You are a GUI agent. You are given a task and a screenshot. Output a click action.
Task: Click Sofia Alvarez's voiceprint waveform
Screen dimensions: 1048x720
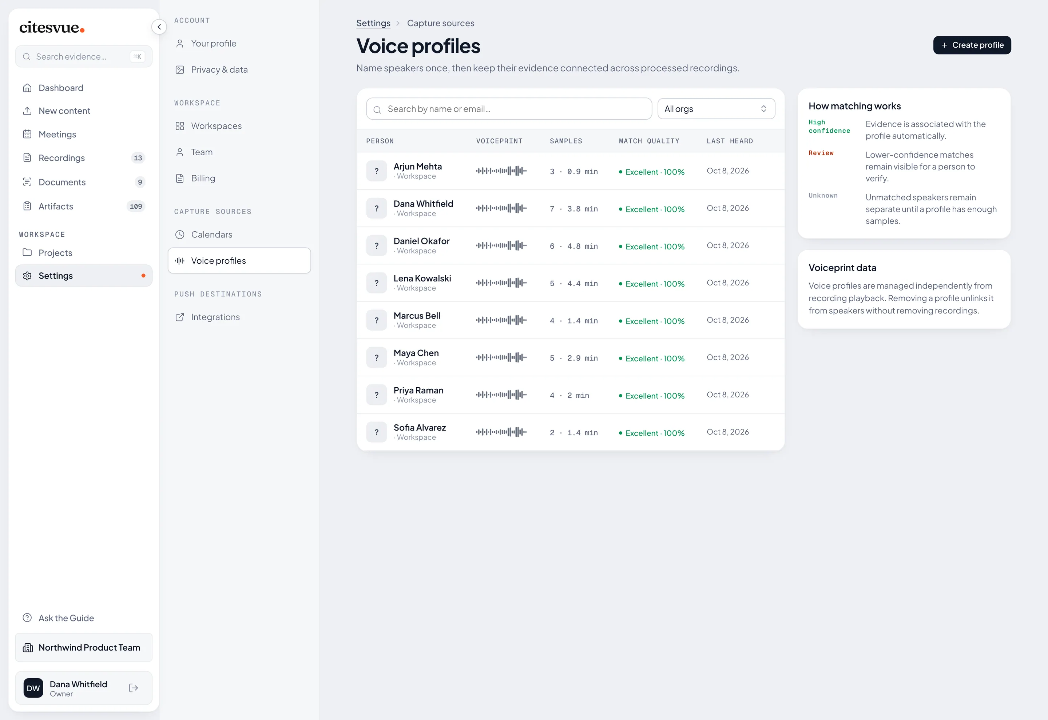pos(501,432)
